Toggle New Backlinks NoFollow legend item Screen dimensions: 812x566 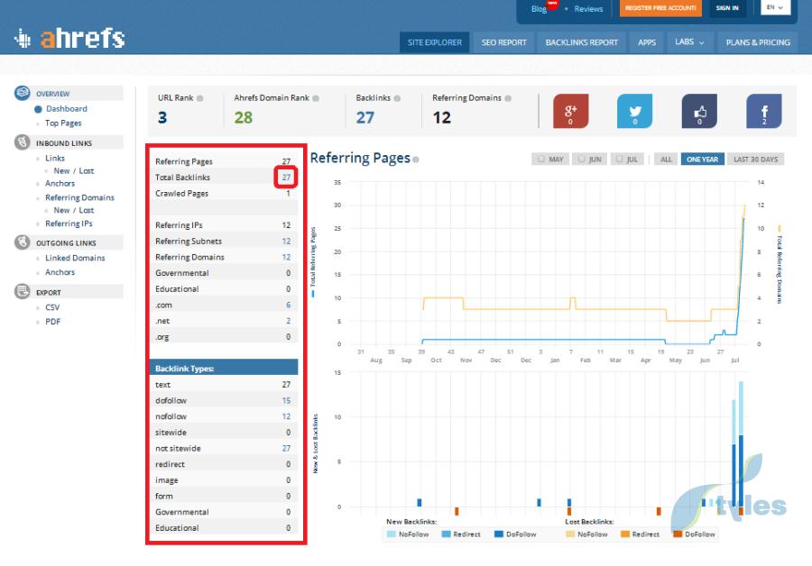(408, 534)
